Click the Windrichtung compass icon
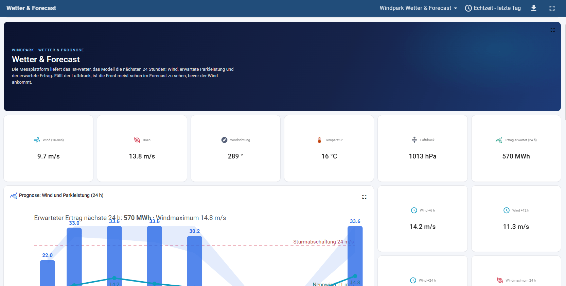 224,140
